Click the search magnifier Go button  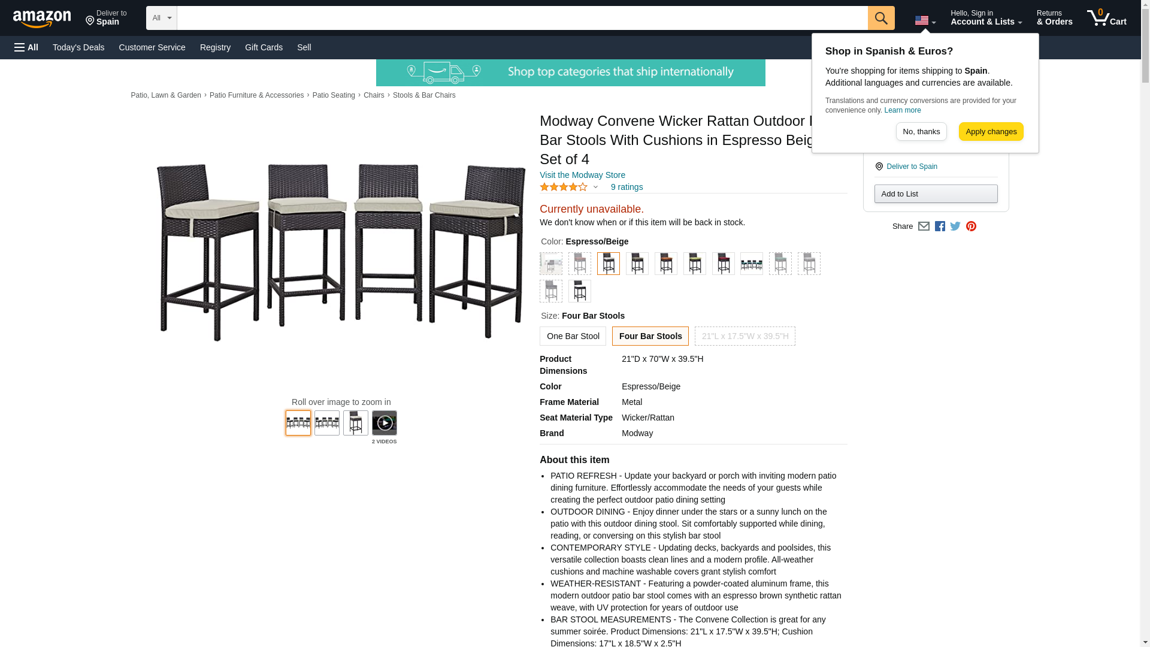[x=880, y=18]
